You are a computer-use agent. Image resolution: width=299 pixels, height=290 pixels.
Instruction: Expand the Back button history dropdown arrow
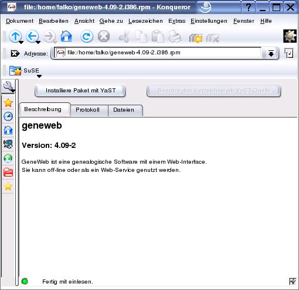tap(38, 42)
